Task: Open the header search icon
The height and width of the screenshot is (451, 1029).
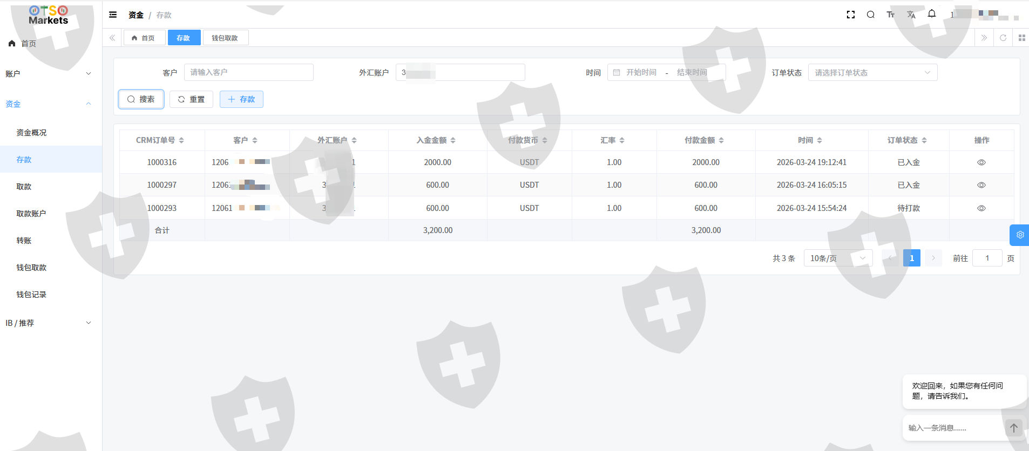Action: point(871,15)
